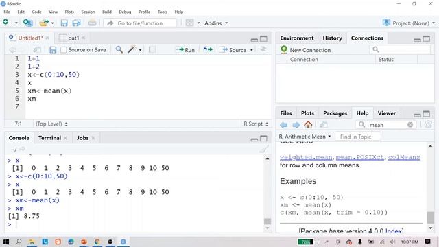Open the workspace panes grid icon

tap(189, 23)
